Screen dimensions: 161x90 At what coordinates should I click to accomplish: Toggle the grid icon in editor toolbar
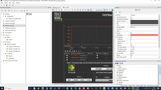point(88,10)
